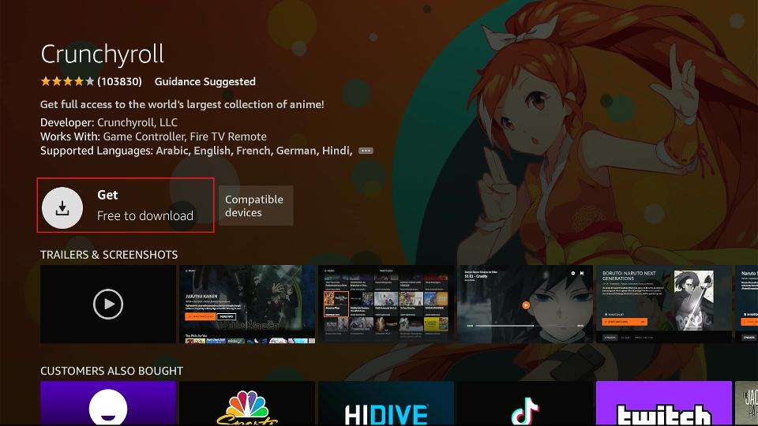The width and height of the screenshot is (758, 426).
Task: Open the HIDIVE app tile
Action: pos(386,403)
